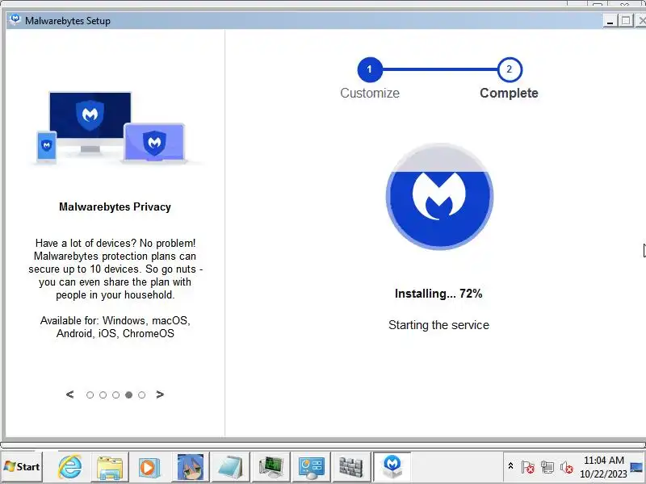
Task: Click the Malwarebytes Privacy heading
Action: click(x=115, y=207)
